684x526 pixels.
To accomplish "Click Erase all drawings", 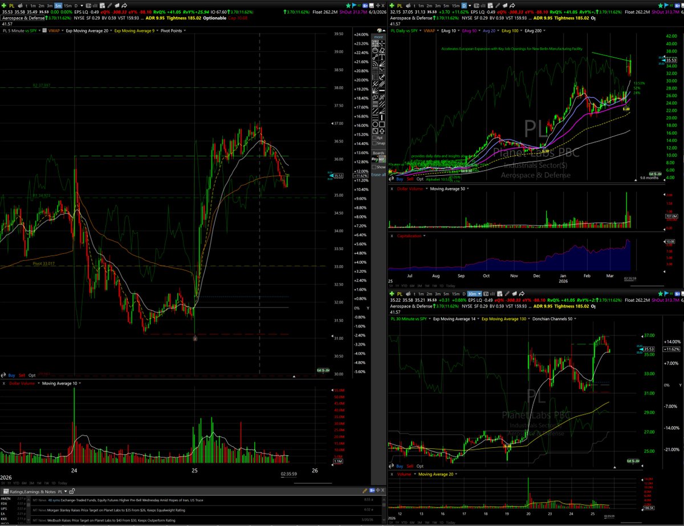I will (x=378, y=175).
